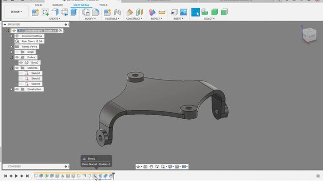Click timeline Play button
The width and height of the screenshot is (323, 181).
pos(16,176)
